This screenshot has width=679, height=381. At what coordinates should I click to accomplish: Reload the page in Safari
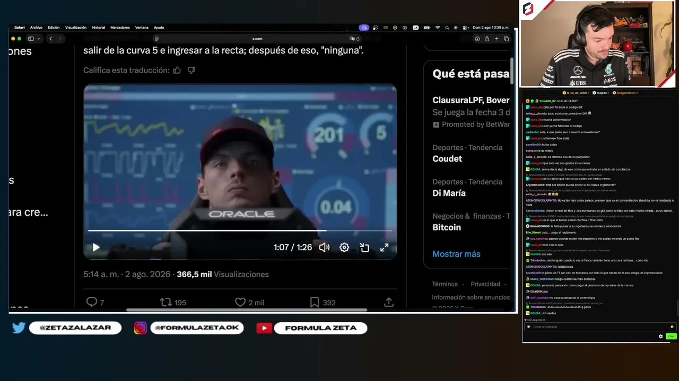point(358,39)
